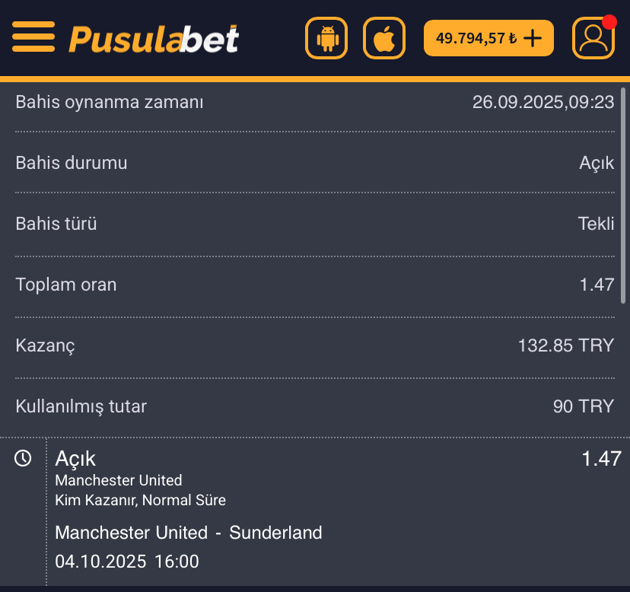Click the red notification dot
630x592 pixels.
[x=609, y=22]
